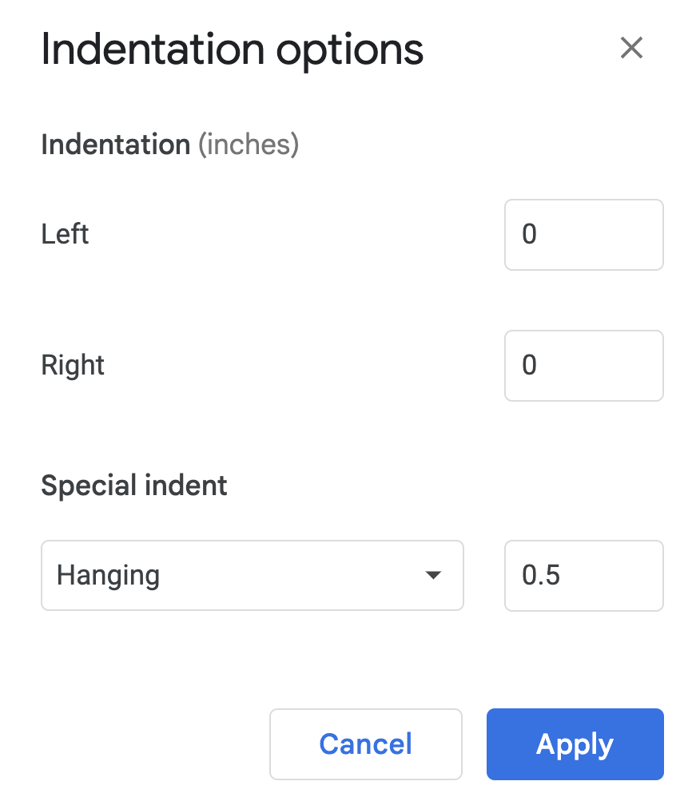Click inside the Right field showing 0
The width and height of the screenshot is (700, 797).
[583, 365]
